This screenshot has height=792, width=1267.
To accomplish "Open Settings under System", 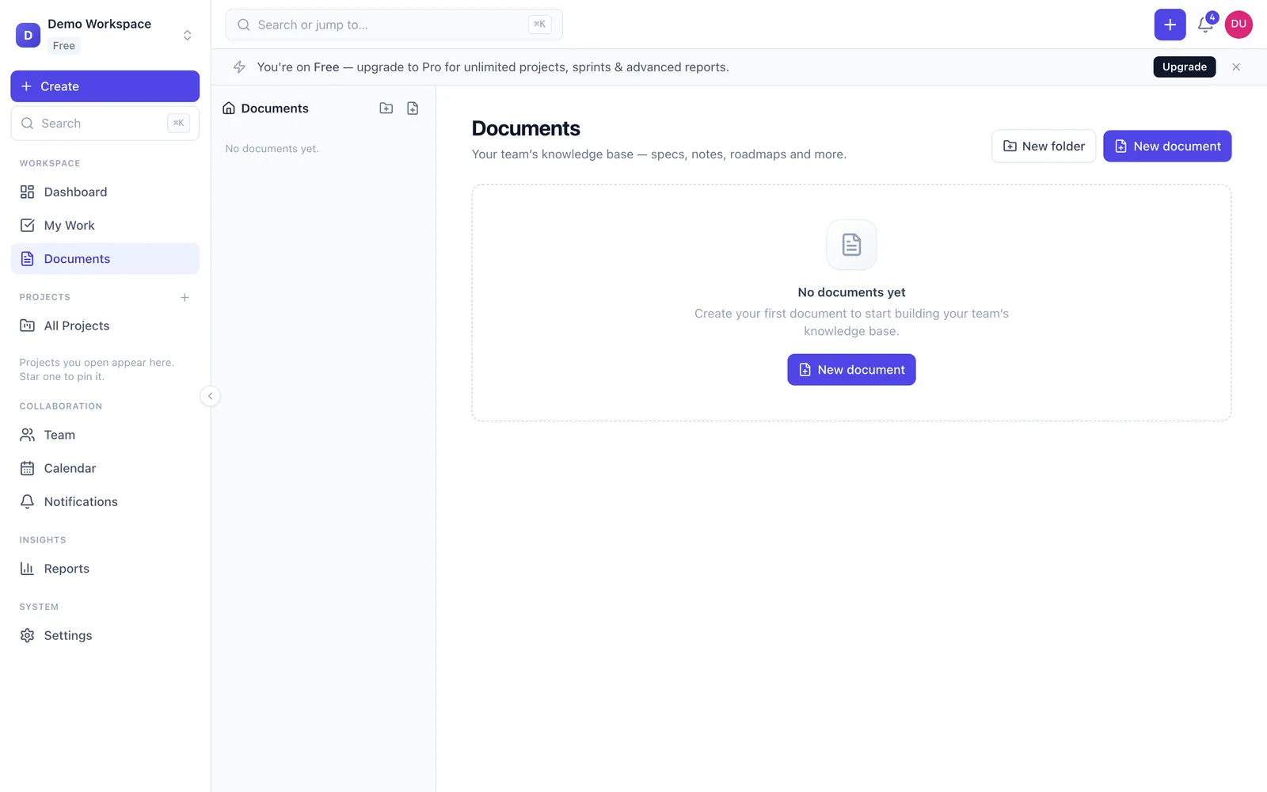I will coord(105,635).
